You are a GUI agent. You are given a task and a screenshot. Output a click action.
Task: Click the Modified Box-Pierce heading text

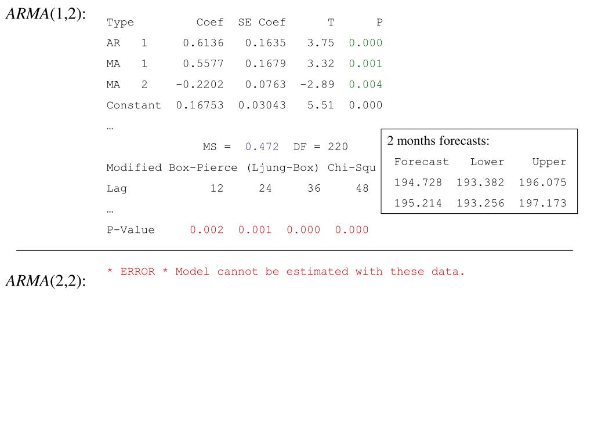click(172, 167)
